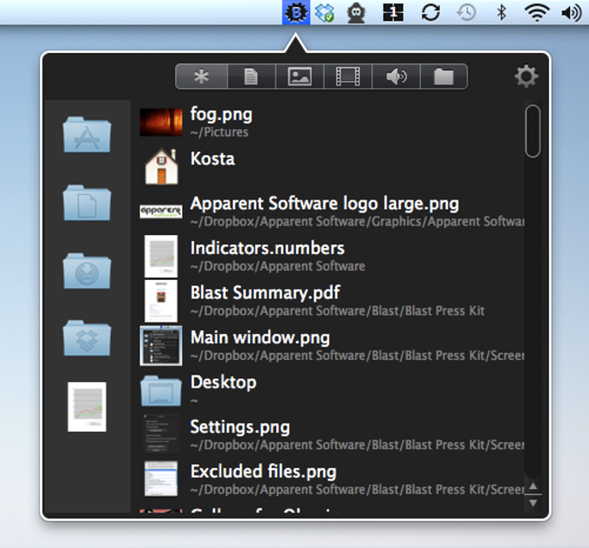Open the Wi-Fi menu bar icon

537,13
